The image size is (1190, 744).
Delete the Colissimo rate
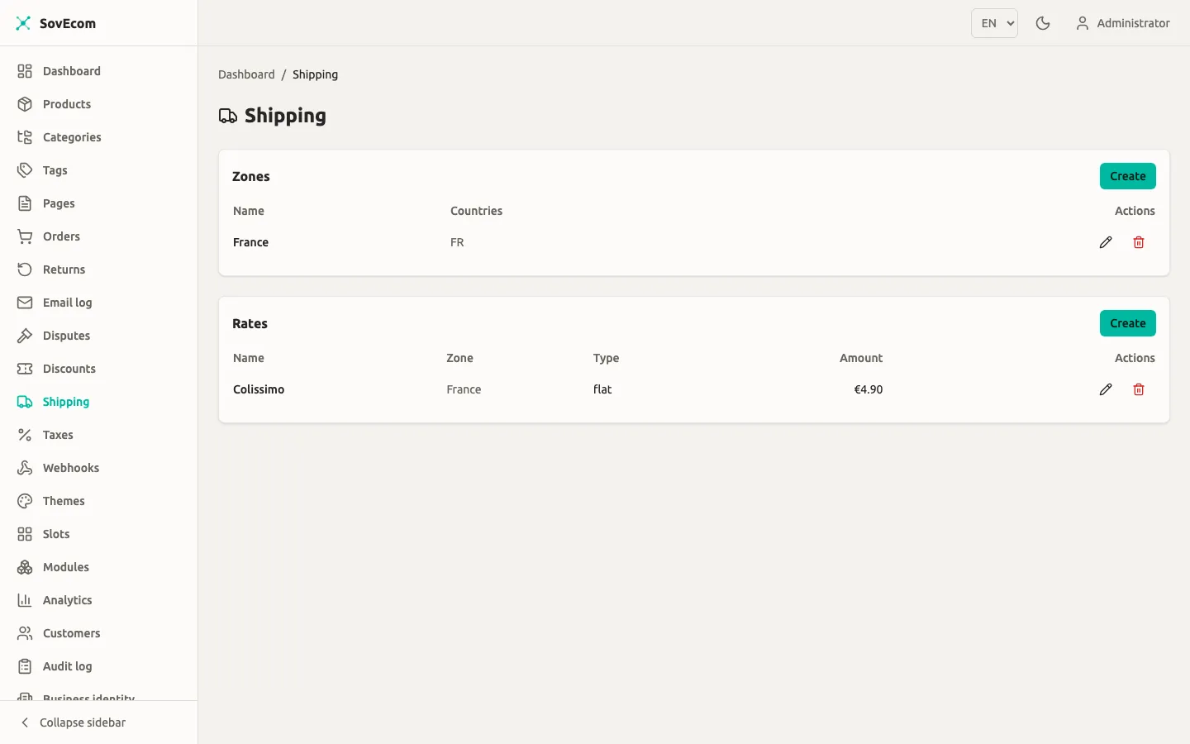[1139, 389]
